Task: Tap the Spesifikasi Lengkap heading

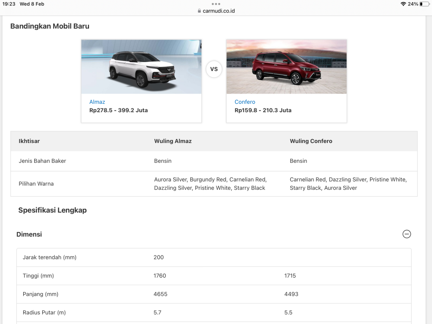Action: (52, 210)
